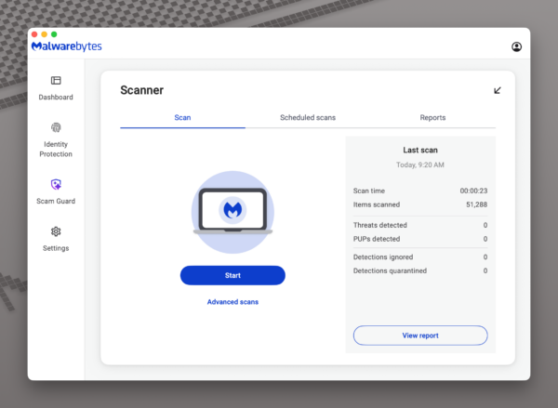
Task: Click the items scanned value 51,288
Action: point(477,204)
